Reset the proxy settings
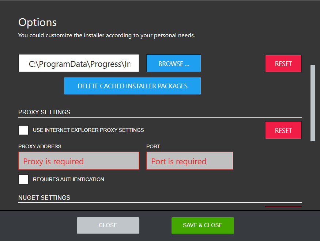Viewport: 320px width, 241px height. tap(283, 130)
